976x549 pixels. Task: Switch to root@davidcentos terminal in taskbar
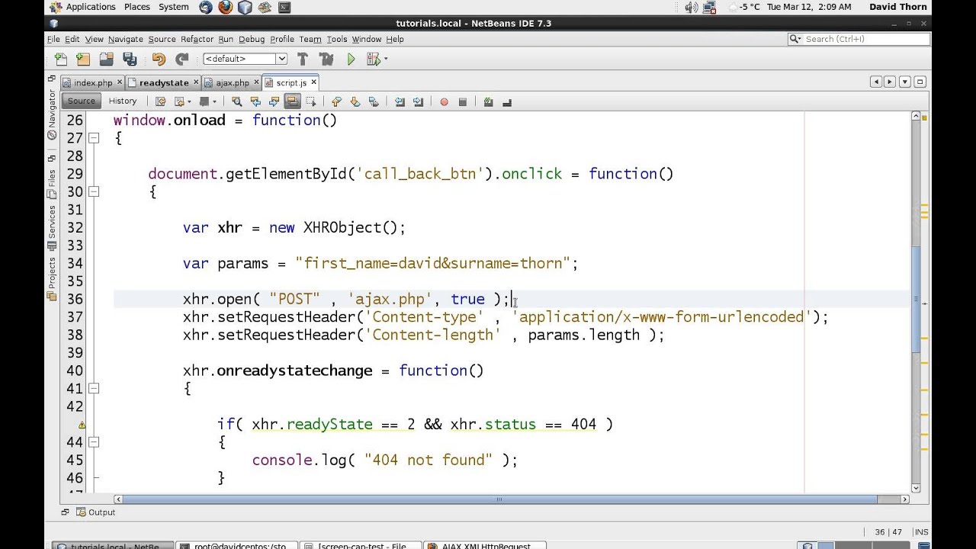tap(236, 545)
